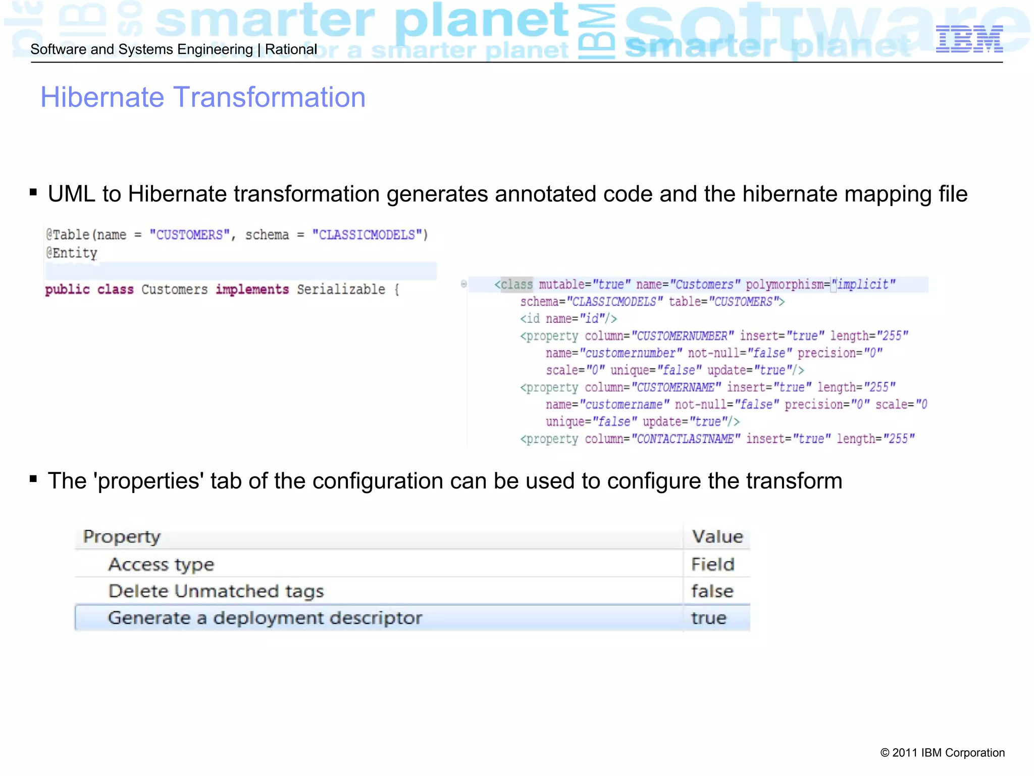The image size is (1034, 776).
Task: Click 'public class Customers implements Serializable' line
Action: coord(222,289)
